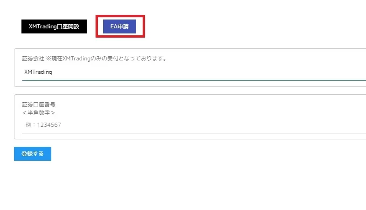Image resolution: width=366 pixels, height=210 pixels.
Task: Click the blue EA申請 button
Action: [119, 26]
